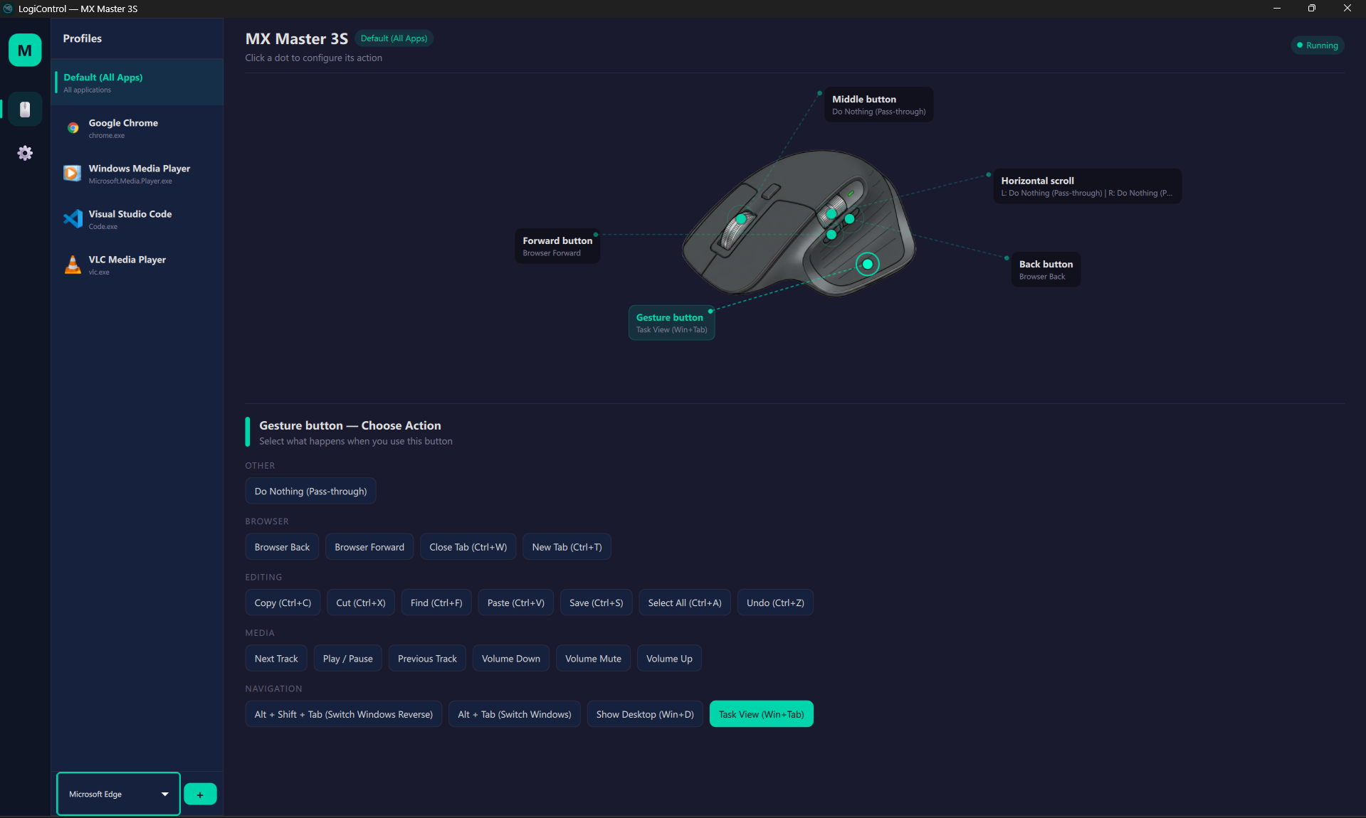Click the M profile avatar
Image resolution: width=1366 pixels, height=818 pixels.
pos(24,50)
